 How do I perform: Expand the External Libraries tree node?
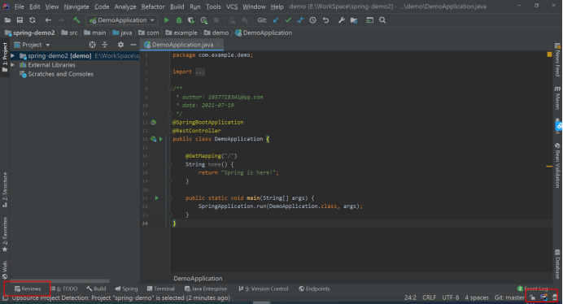[12, 65]
